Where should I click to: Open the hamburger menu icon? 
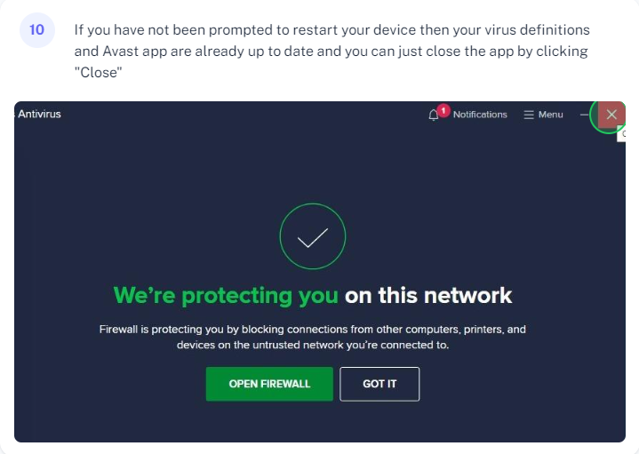coord(529,115)
